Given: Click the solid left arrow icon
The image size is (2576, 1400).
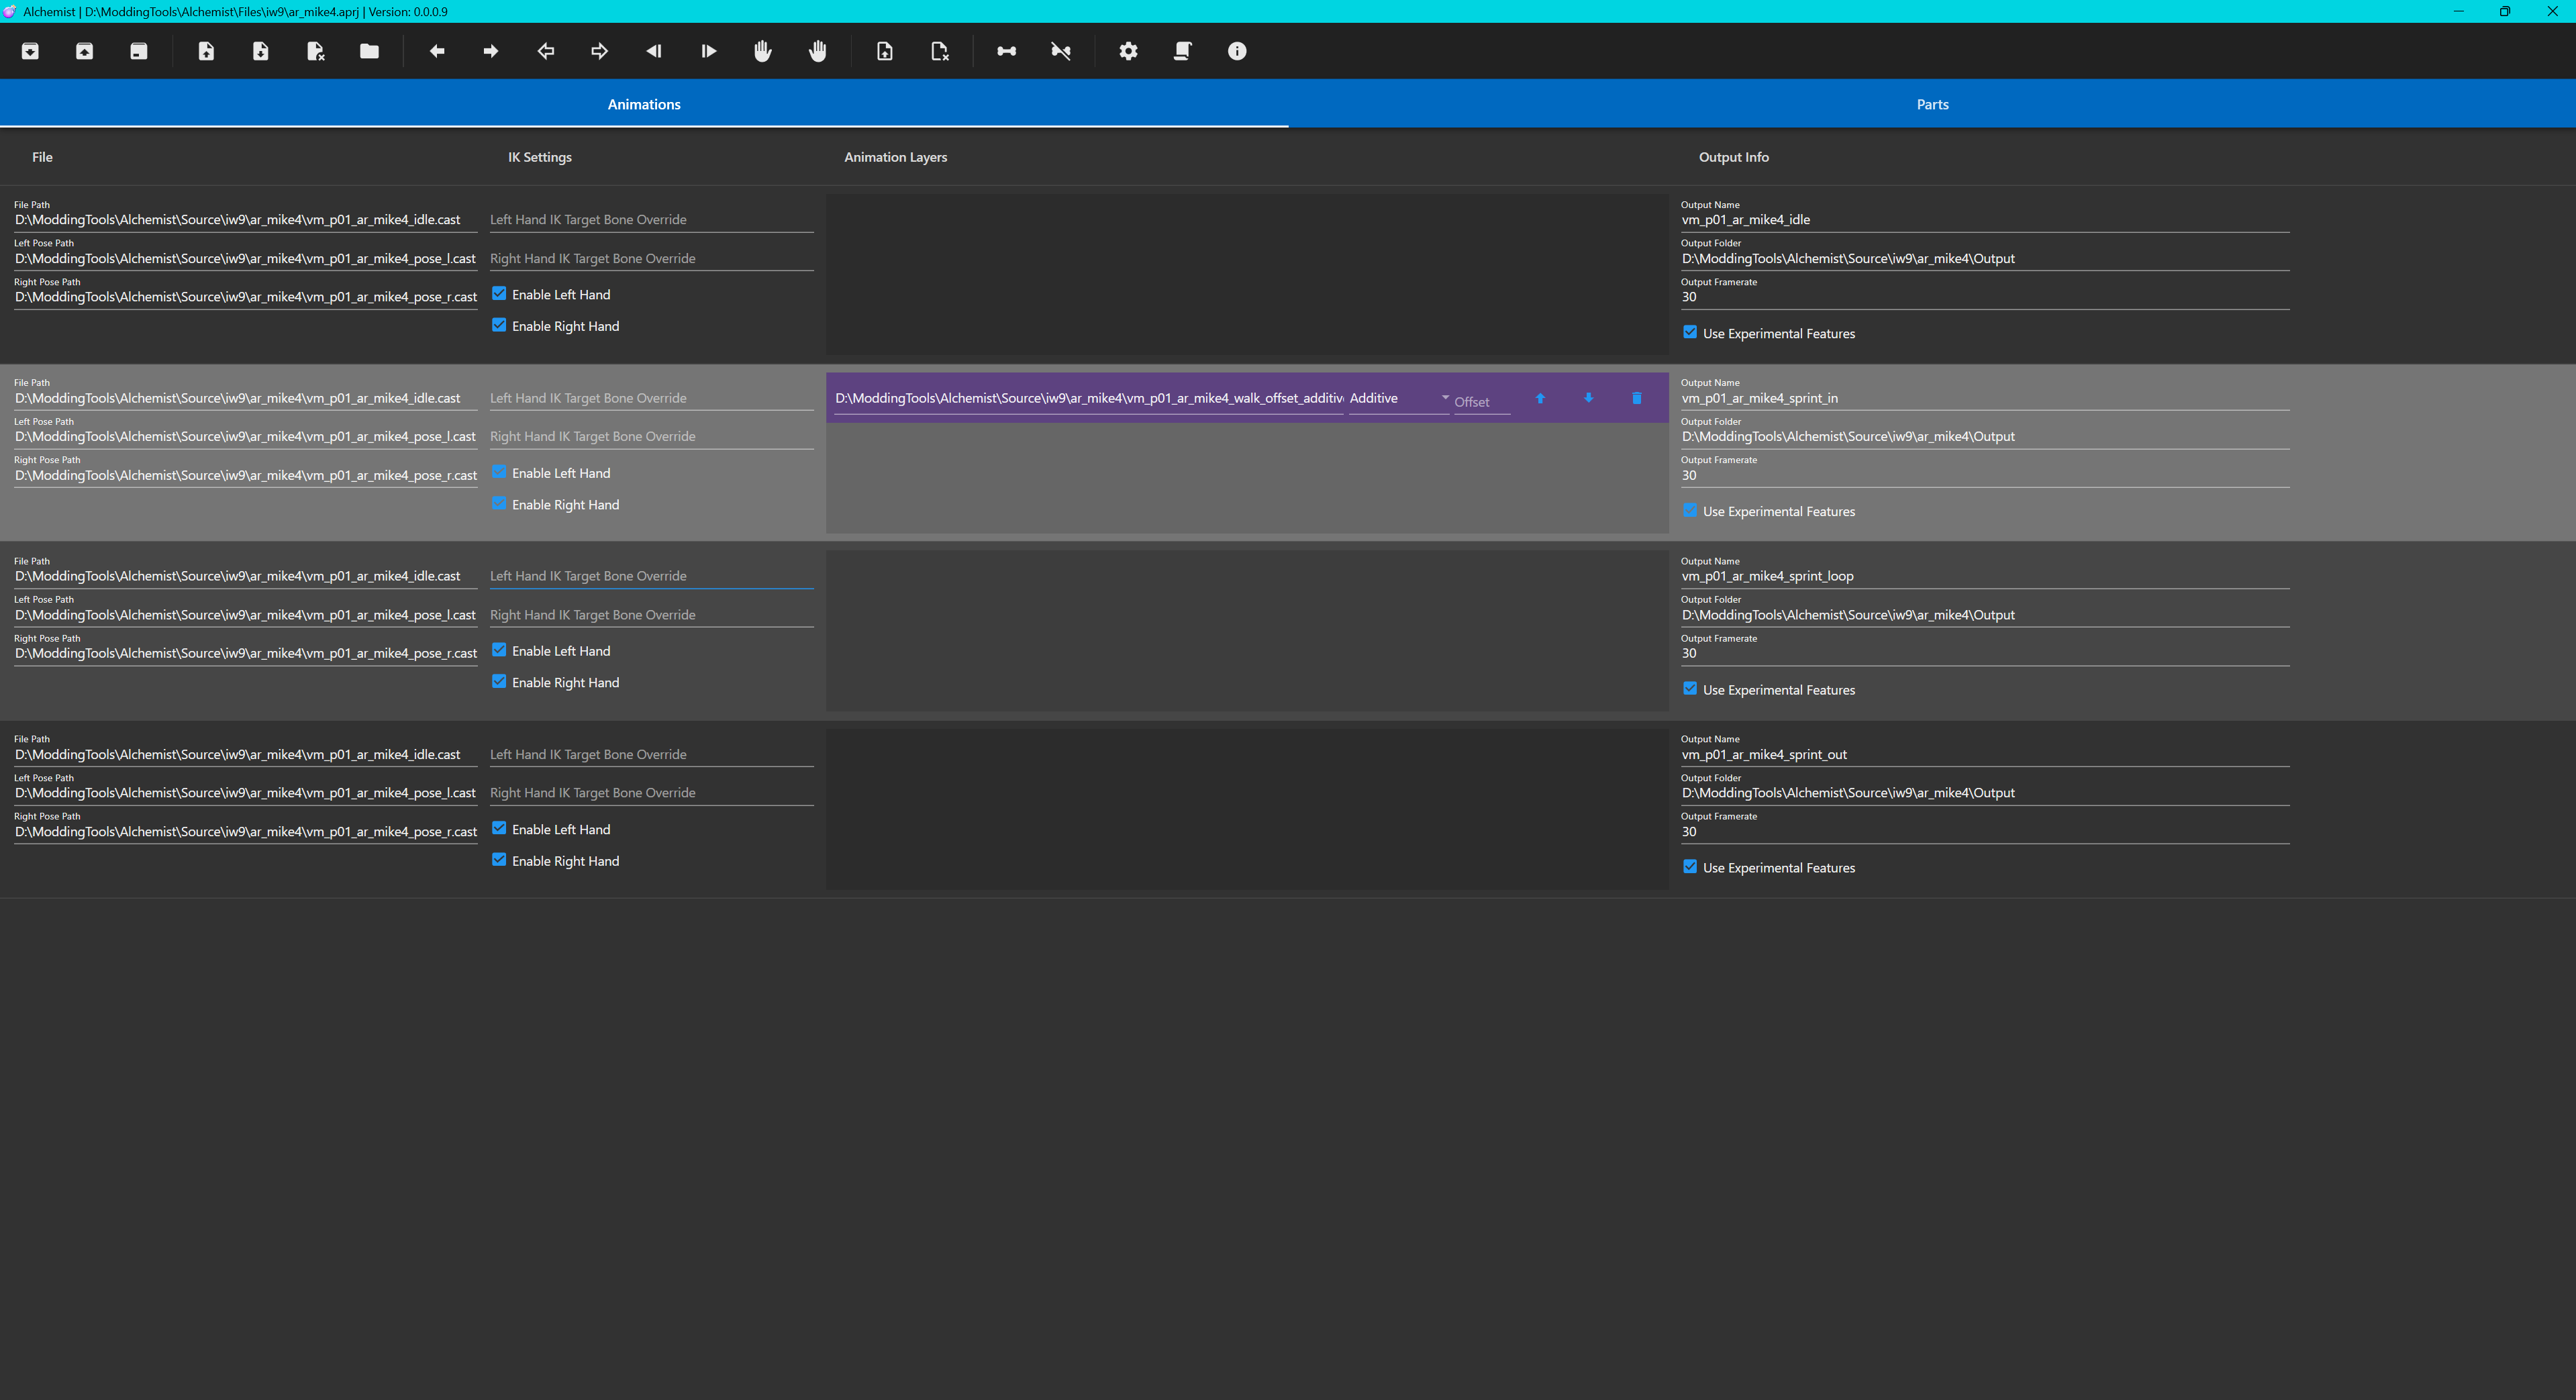Looking at the screenshot, I should click(x=437, y=51).
